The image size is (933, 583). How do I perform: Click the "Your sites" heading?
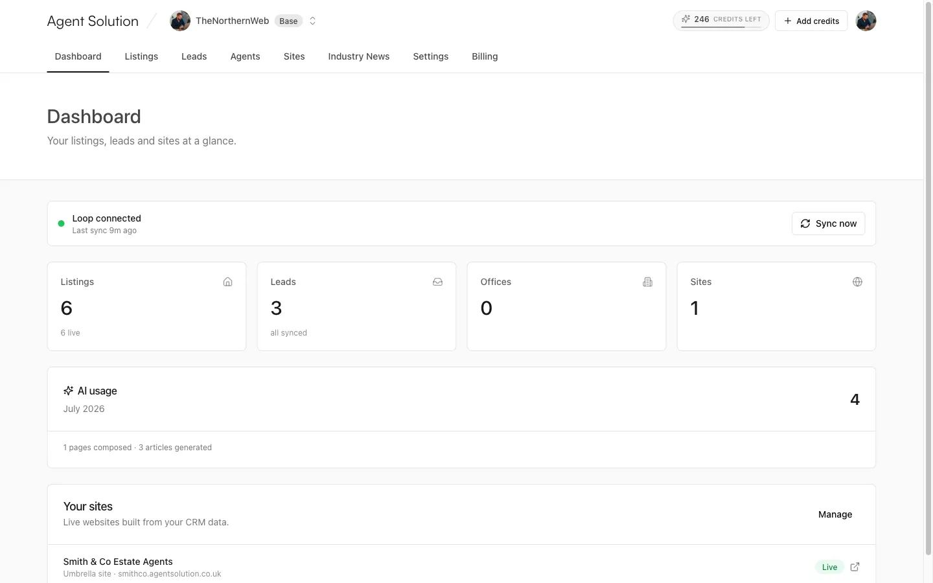88,507
